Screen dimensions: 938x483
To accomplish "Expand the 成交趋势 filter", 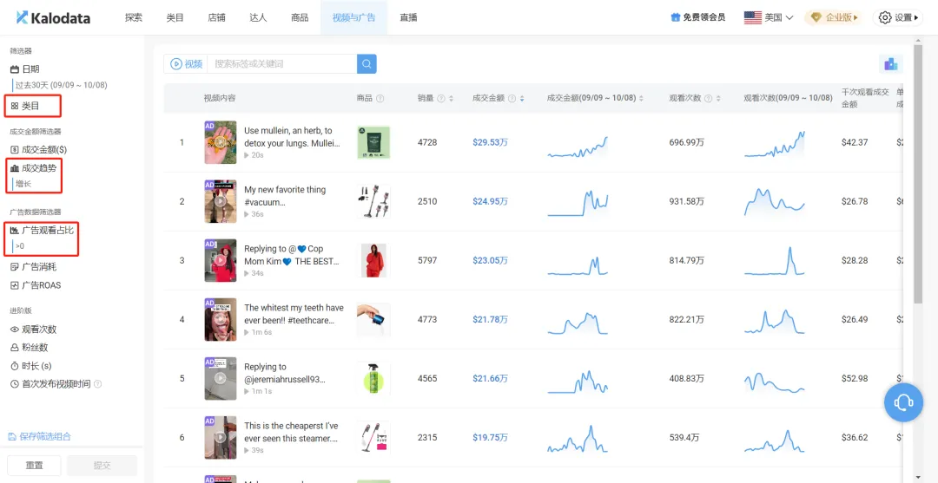I will tap(38, 168).
